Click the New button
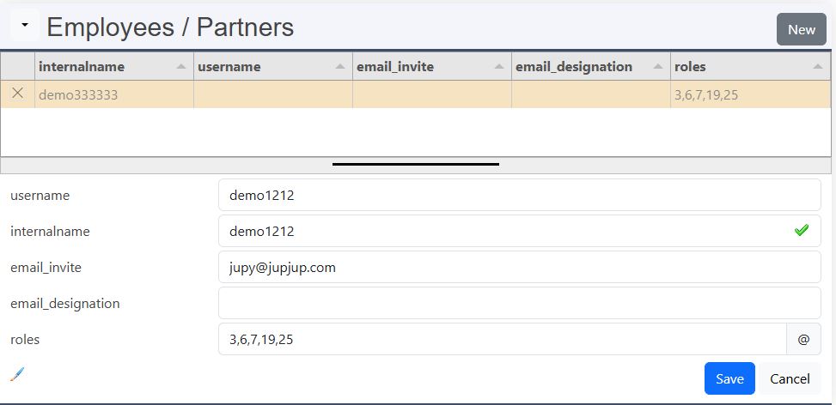 pos(801,29)
